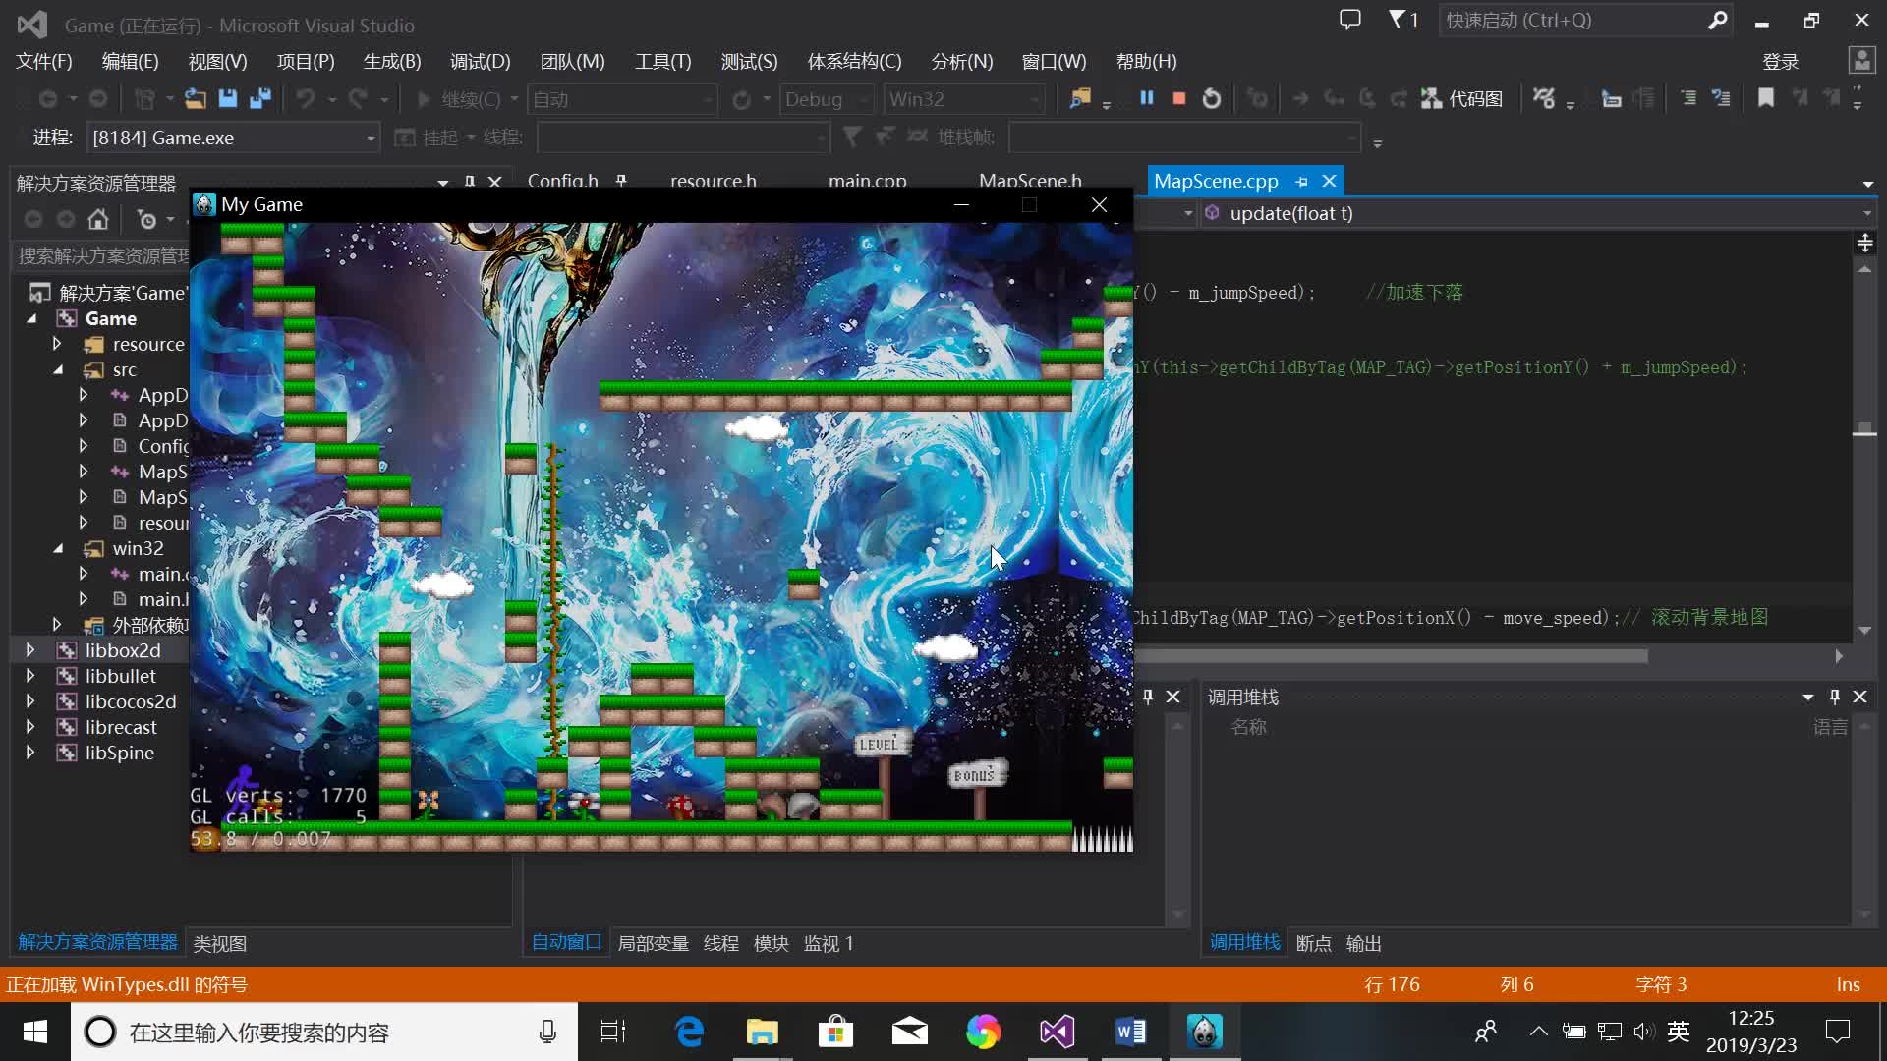Select the librecast project in Solution Explorer

coord(121,727)
